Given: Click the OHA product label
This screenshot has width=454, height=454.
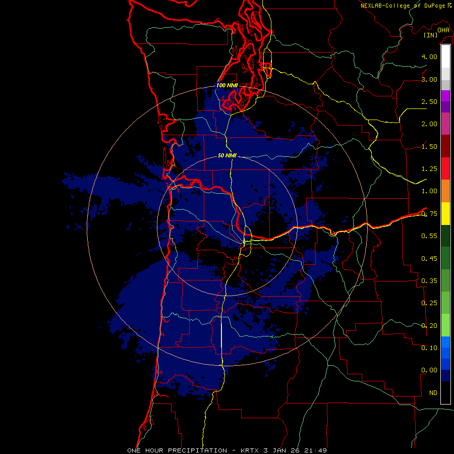Looking at the screenshot, I should coord(443,30).
